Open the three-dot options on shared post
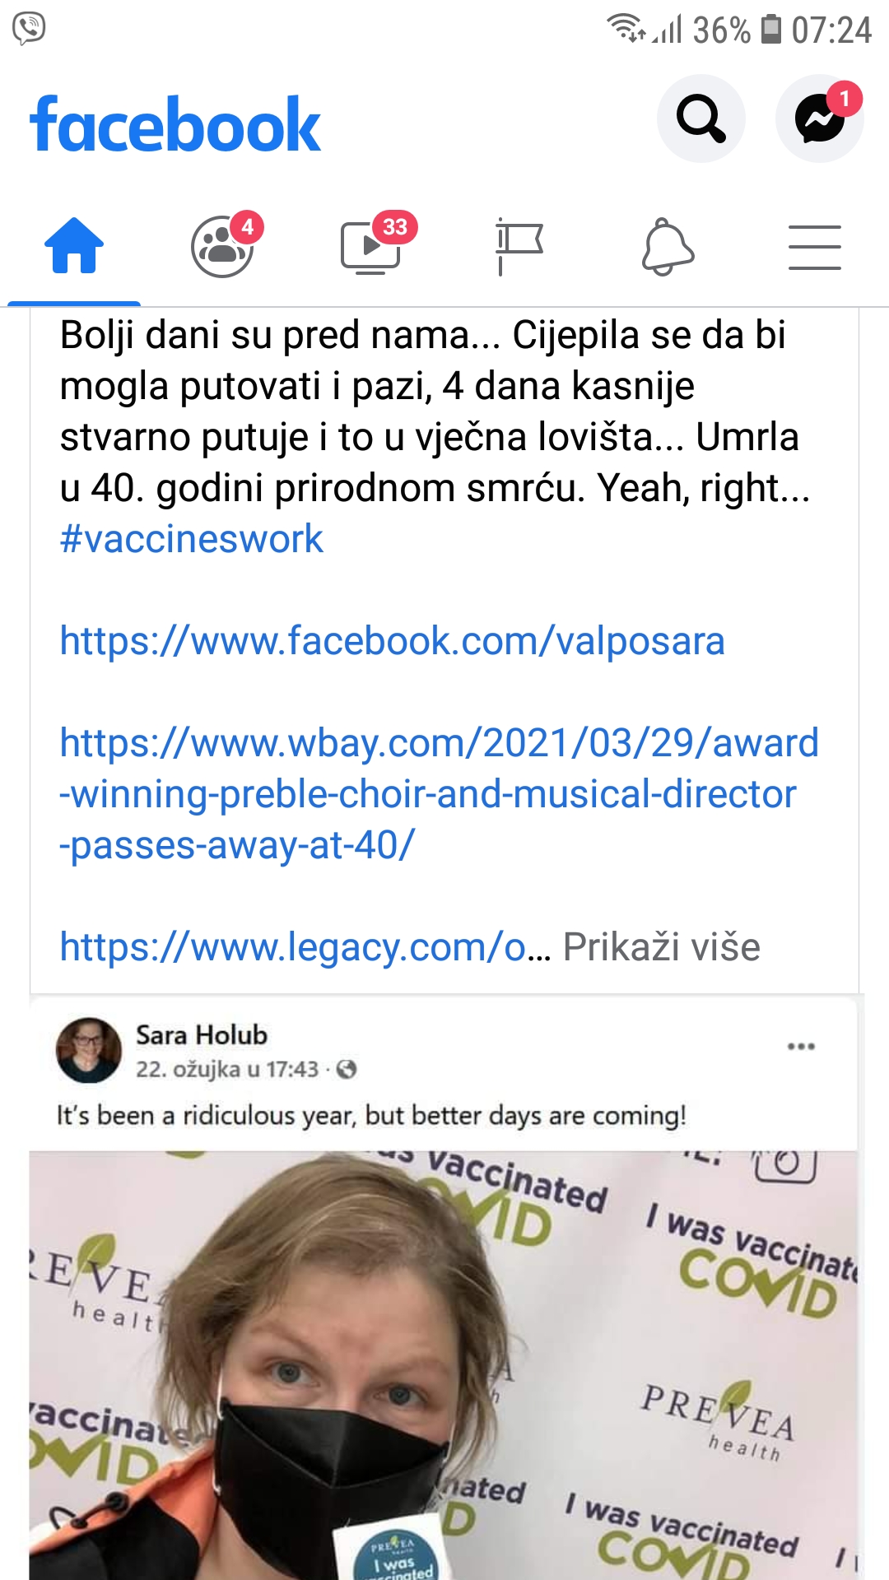This screenshot has height=1580, width=889. tap(801, 1047)
